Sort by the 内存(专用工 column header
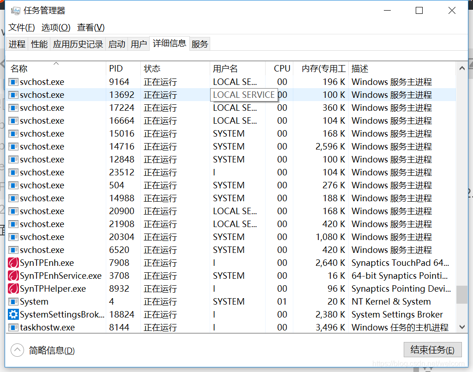 (321, 68)
